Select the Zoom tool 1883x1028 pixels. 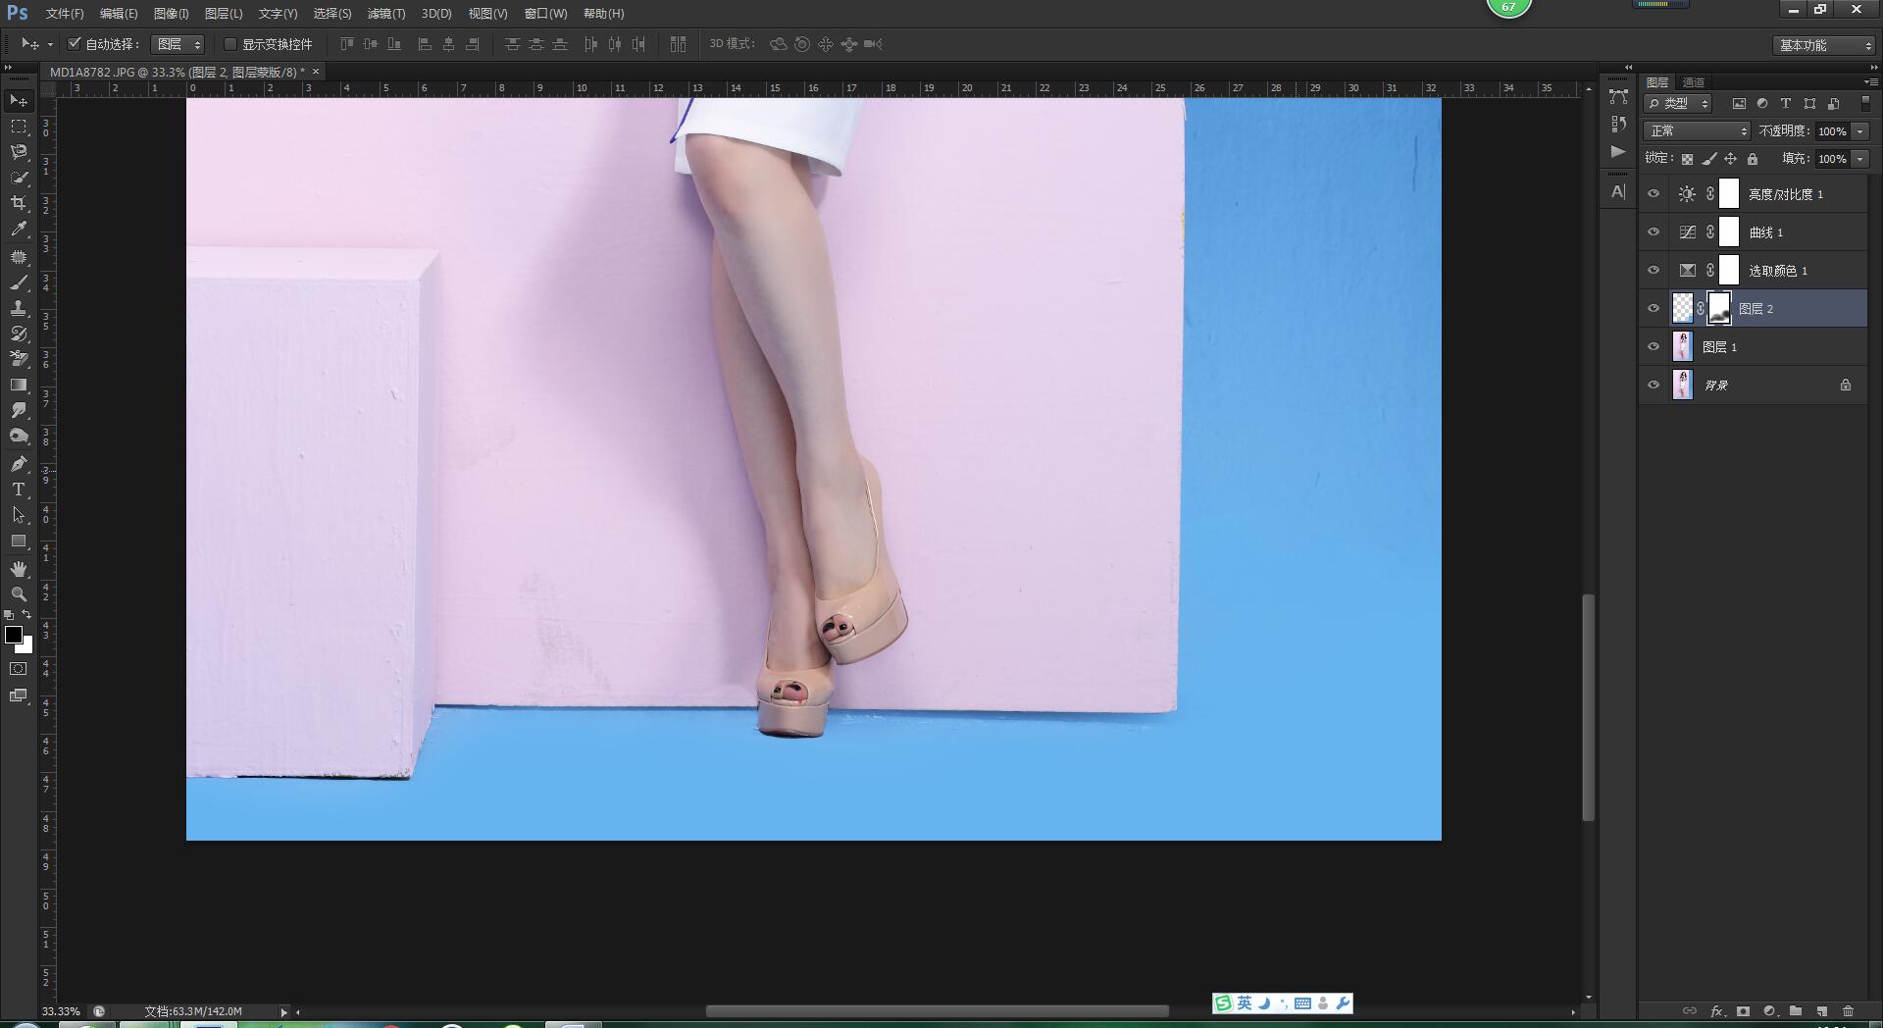point(19,594)
